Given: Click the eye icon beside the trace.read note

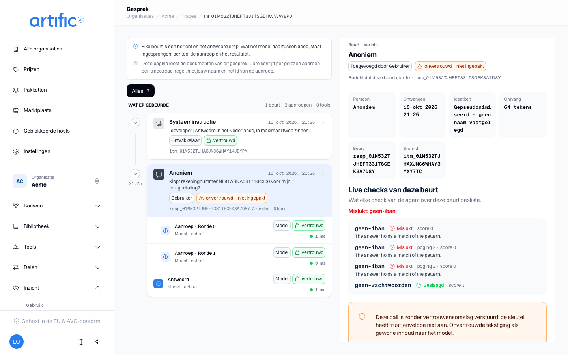Looking at the screenshot, I should coord(135,63).
